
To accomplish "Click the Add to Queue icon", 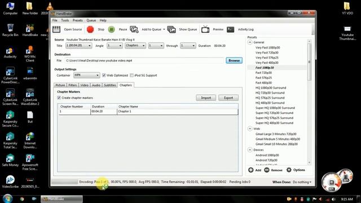I will [134, 29].
